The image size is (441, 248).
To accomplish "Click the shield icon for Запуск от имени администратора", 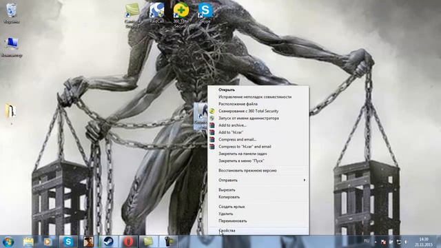I will tap(212, 118).
